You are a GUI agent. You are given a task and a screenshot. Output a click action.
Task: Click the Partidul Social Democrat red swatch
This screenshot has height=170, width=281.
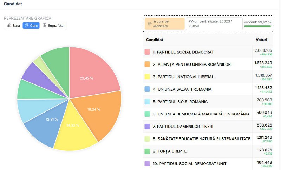pyautogui.click(x=148, y=52)
